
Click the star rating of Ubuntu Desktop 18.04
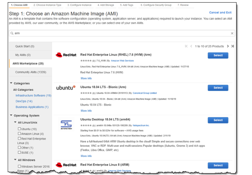[x=86, y=125]
